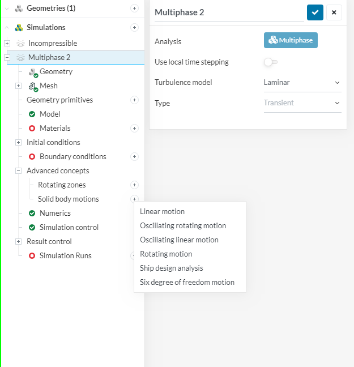Open the Turbulence model dropdown
354x367 pixels.
(302, 83)
